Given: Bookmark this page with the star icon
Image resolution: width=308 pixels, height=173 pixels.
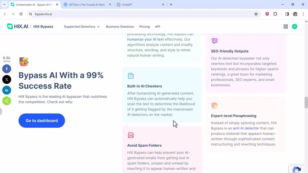Looking at the screenshot, I should pyautogui.click(x=256, y=14).
